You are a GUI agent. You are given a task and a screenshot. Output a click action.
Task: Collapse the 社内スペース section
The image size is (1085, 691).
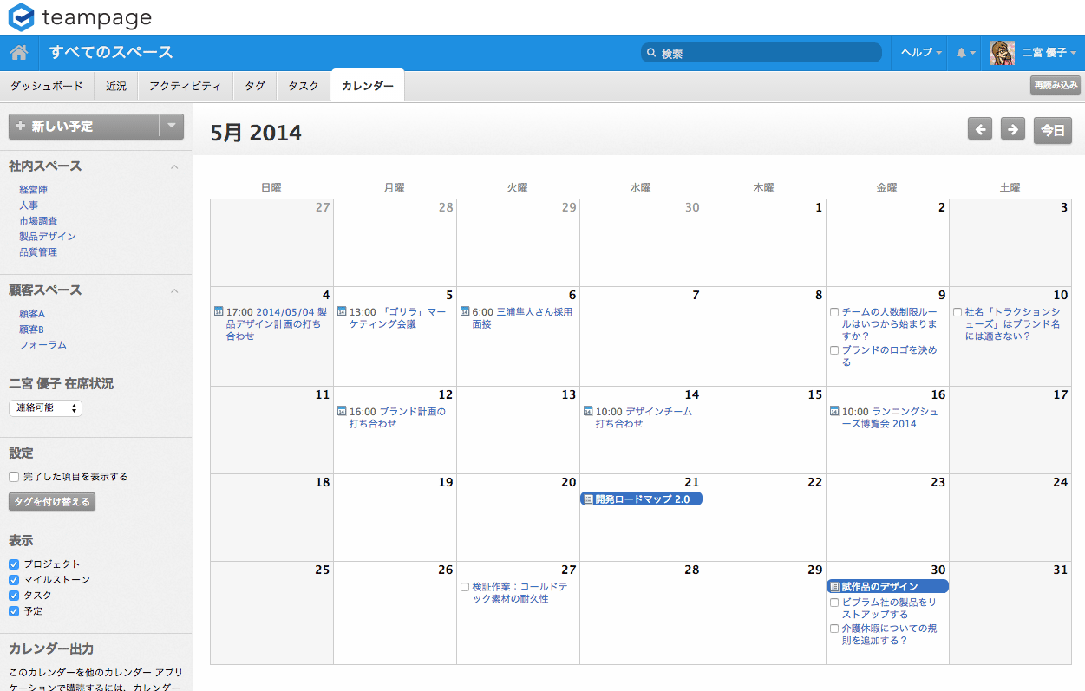(174, 166)
